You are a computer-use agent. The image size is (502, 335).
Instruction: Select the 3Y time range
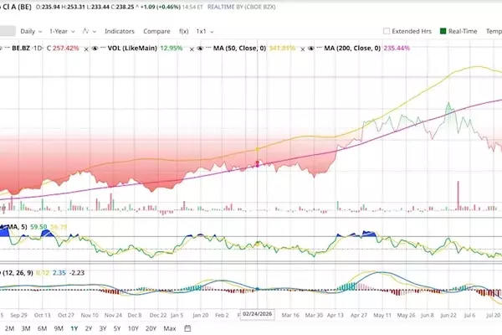(x=102, y=328)
